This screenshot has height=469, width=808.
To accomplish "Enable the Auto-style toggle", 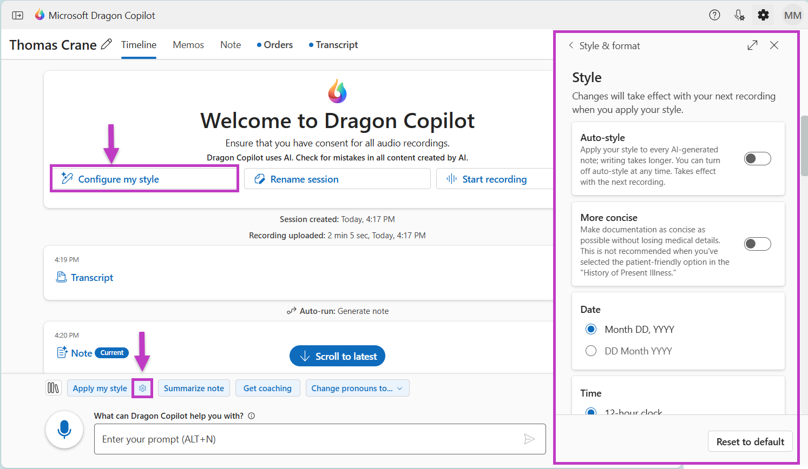I will click(x=757, y=158).
